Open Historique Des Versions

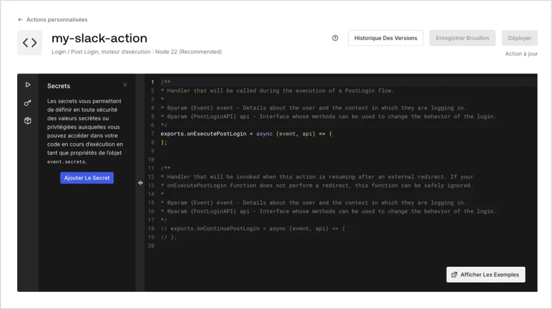(385, 38)
